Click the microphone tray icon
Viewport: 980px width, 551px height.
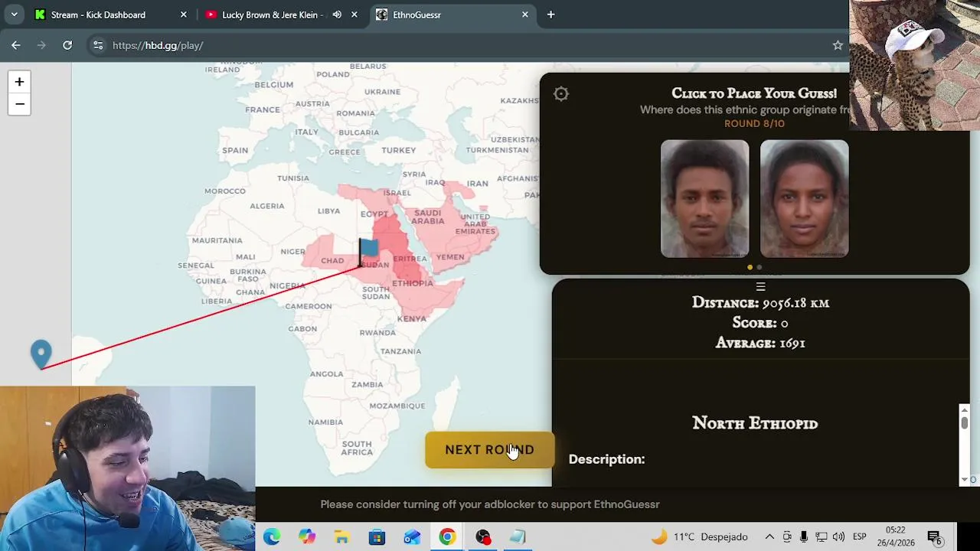point(804,537)
